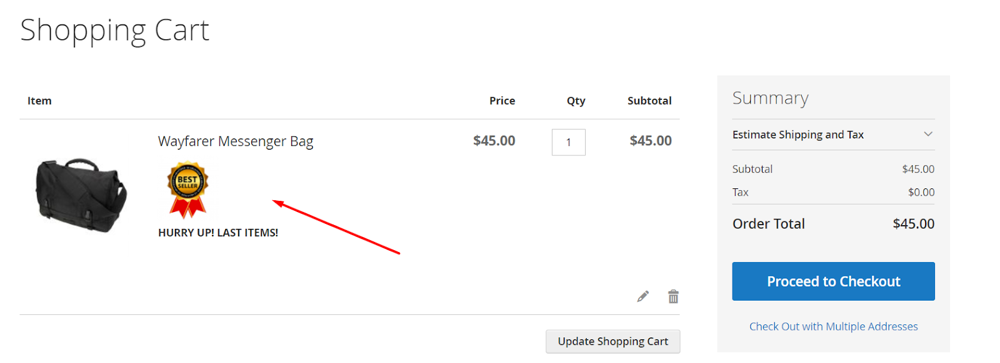The image size is (1000, 363).
Task: Proceed to Checkout
Action: (x=833, y=281)
